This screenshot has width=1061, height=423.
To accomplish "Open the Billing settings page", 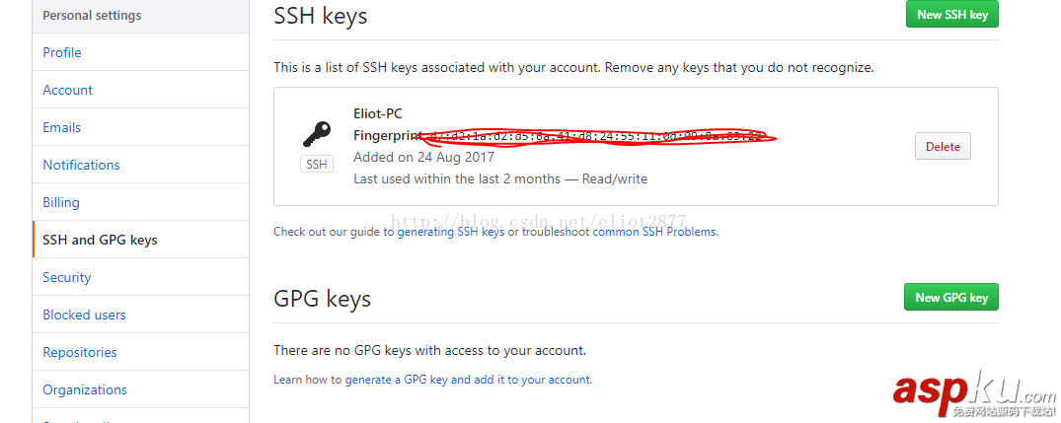I will (x=61, y=202).
